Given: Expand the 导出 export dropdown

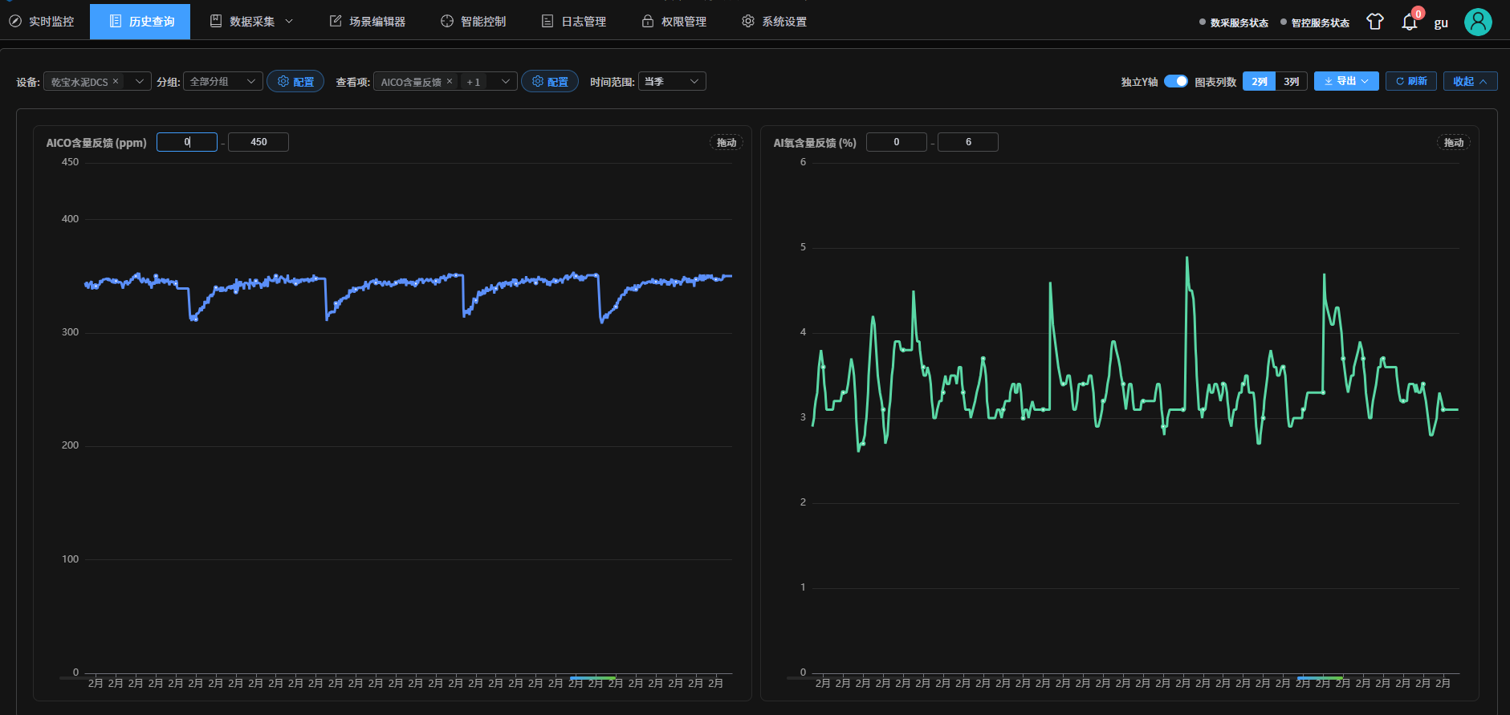Looking at the screenshot, I should coord(1346,81).
